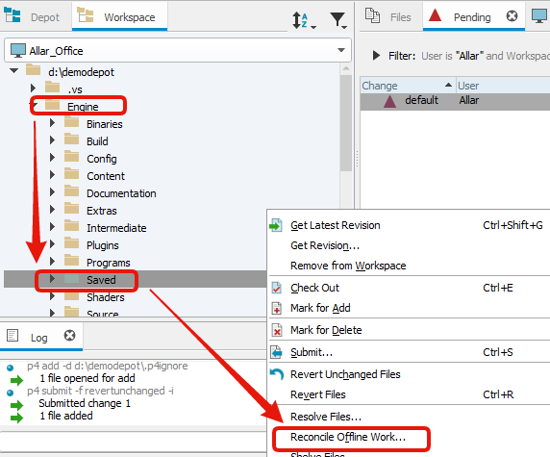Collapse the d:\demodepot root folder
The width and height of the screenshot is (550, 457).
tap(14, 71)
